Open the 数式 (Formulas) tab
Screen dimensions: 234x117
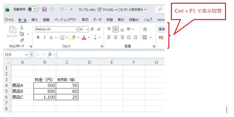point(85,20)
